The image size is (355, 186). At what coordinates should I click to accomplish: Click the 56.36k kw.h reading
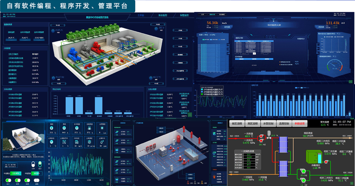coord(217,23)
